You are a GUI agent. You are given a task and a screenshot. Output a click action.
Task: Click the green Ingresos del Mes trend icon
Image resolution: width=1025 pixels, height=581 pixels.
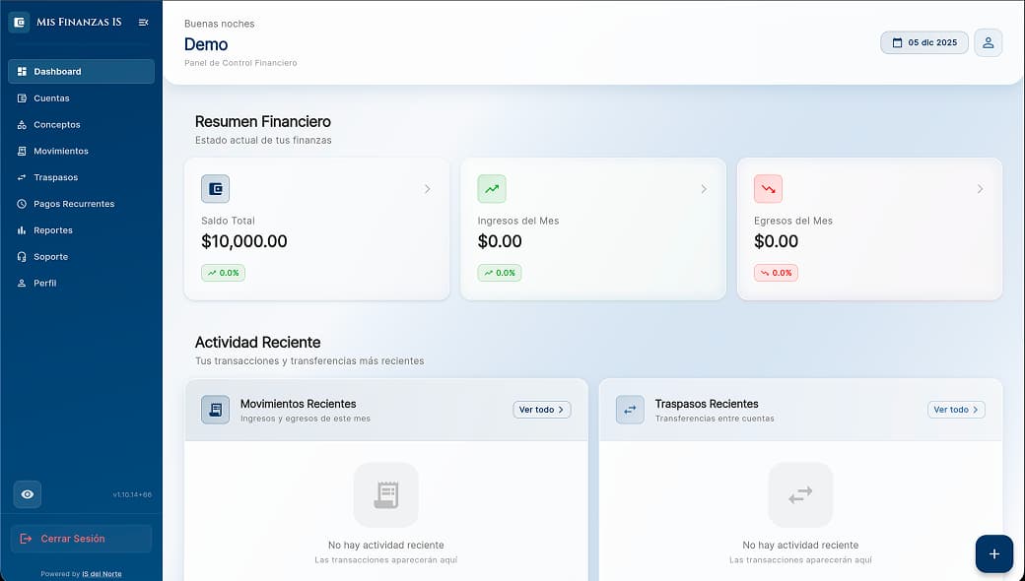tap(492, 188)
